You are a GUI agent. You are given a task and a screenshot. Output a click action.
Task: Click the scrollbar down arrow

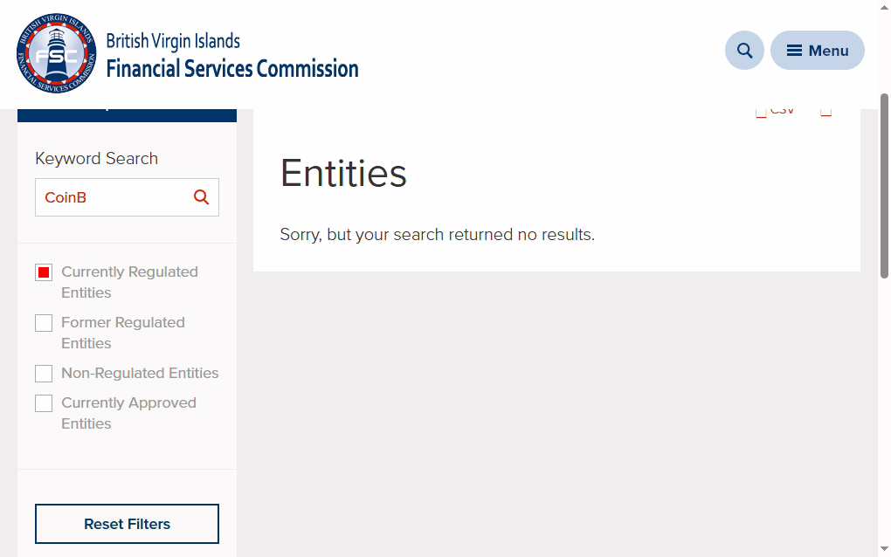coord(884,549)
